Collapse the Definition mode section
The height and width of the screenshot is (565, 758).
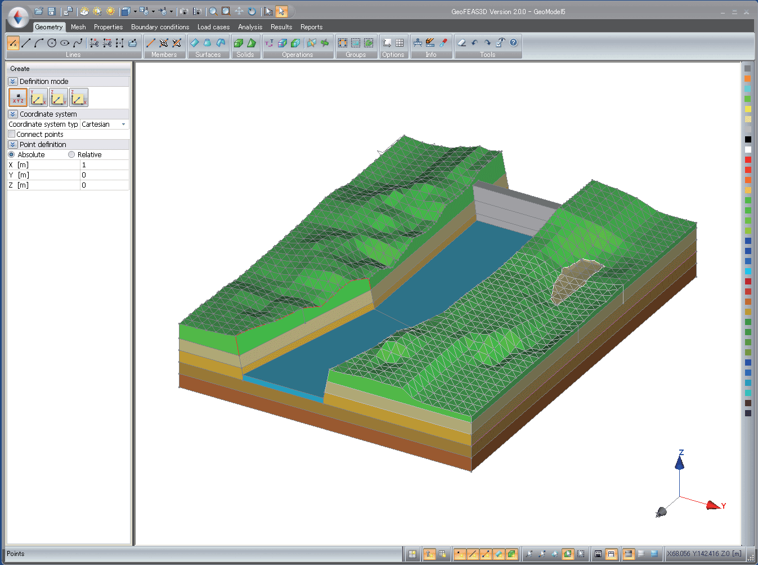pyautogui.click(x=13, y=82)
